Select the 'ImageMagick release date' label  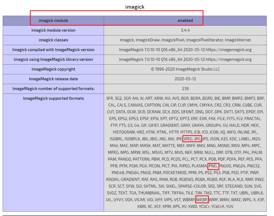[x=53, y=79]
